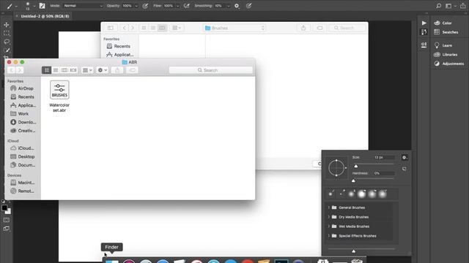Open the workspace switcher icon
Viewport: 469px width, 263px height.
[449, 6]
